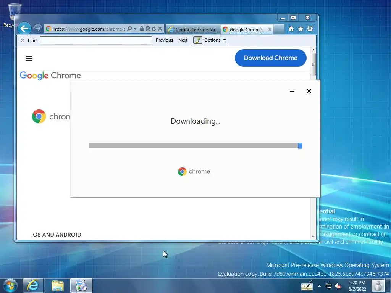
Task: Toggle the highlight matches pencil button
Action: tap(198, 40)
